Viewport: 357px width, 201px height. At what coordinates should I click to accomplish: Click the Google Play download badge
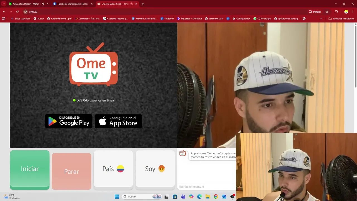[x=69, y=121]
